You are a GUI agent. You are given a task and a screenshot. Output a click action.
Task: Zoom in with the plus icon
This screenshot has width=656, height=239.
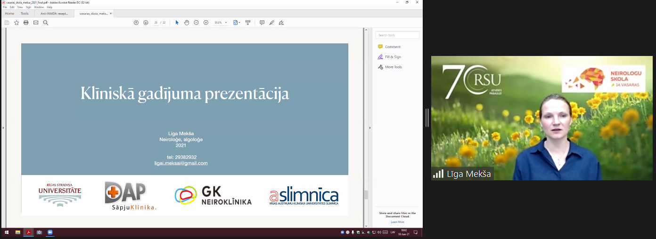[x=206, y=23]
